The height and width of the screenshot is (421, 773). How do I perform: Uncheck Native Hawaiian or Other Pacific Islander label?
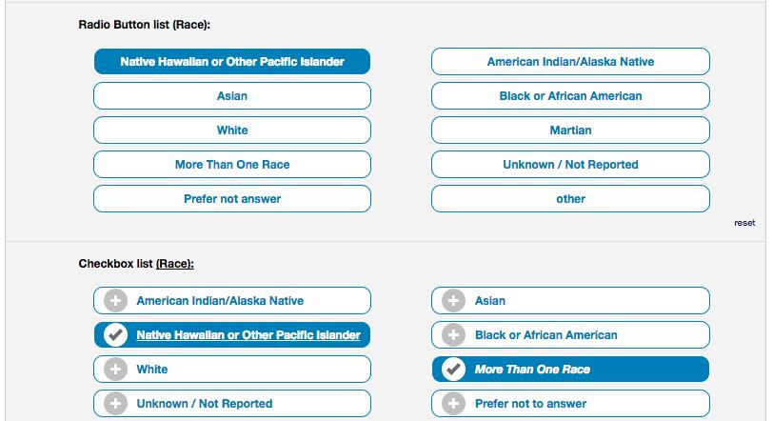(x=248, y=335)
